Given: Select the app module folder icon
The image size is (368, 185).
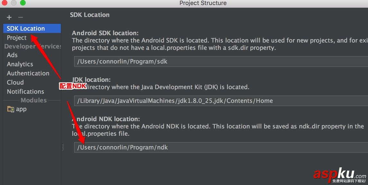Looking at the screenshot, I should tap(11, 109).
